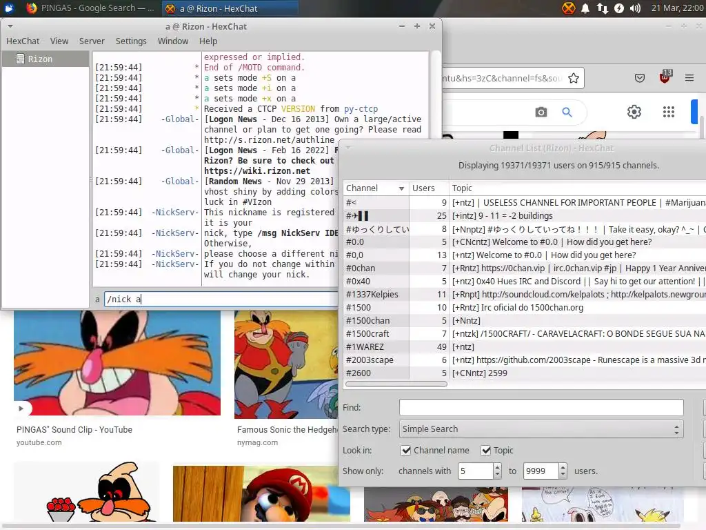Open the notifications bell icon
This screenshot has height=530, width=706.
[x=585, y=8]
